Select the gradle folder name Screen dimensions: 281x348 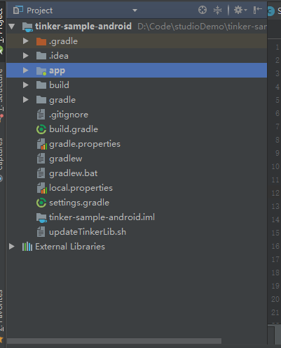coord(62,100)
